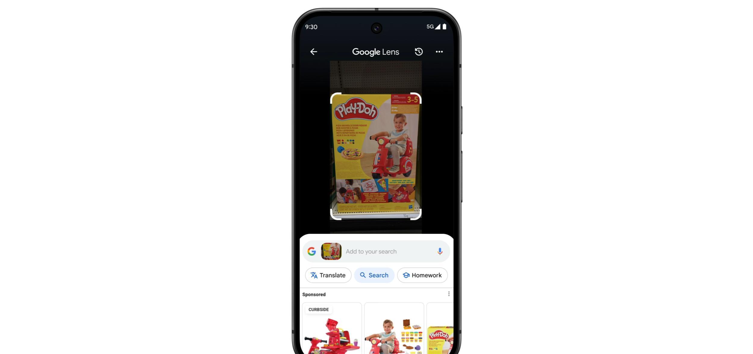Screen dimensions: 753x354
Task: Select the Homework tab option
Action: [422, 275]
